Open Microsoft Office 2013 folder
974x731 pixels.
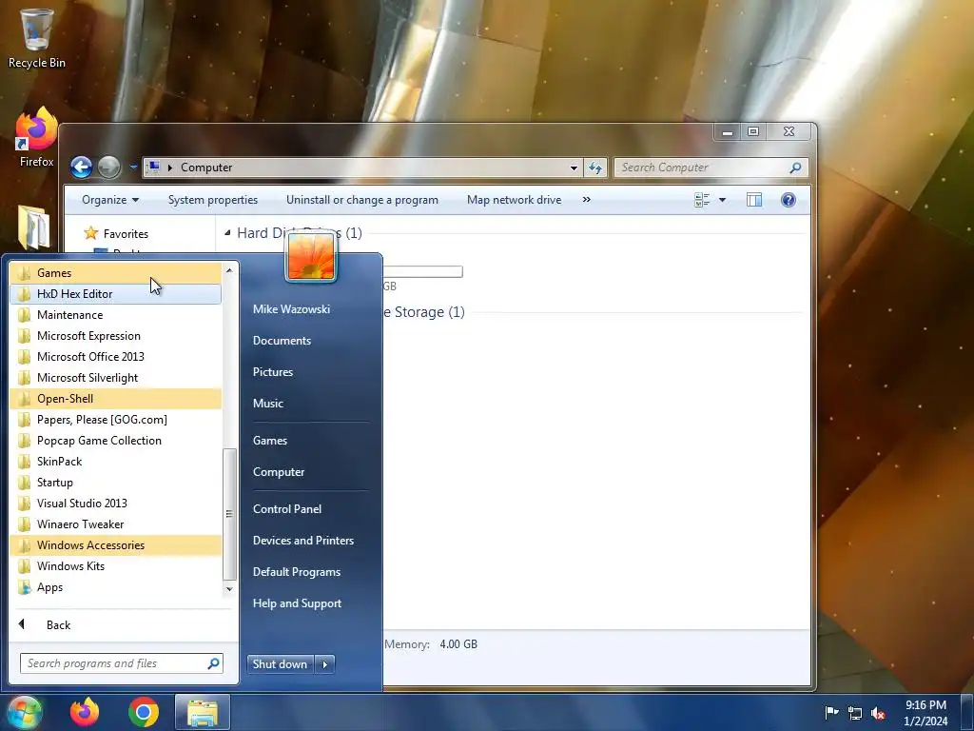tap(115, 357)
